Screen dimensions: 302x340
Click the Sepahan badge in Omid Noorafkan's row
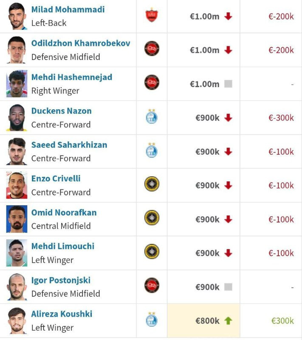coord(152,218)
